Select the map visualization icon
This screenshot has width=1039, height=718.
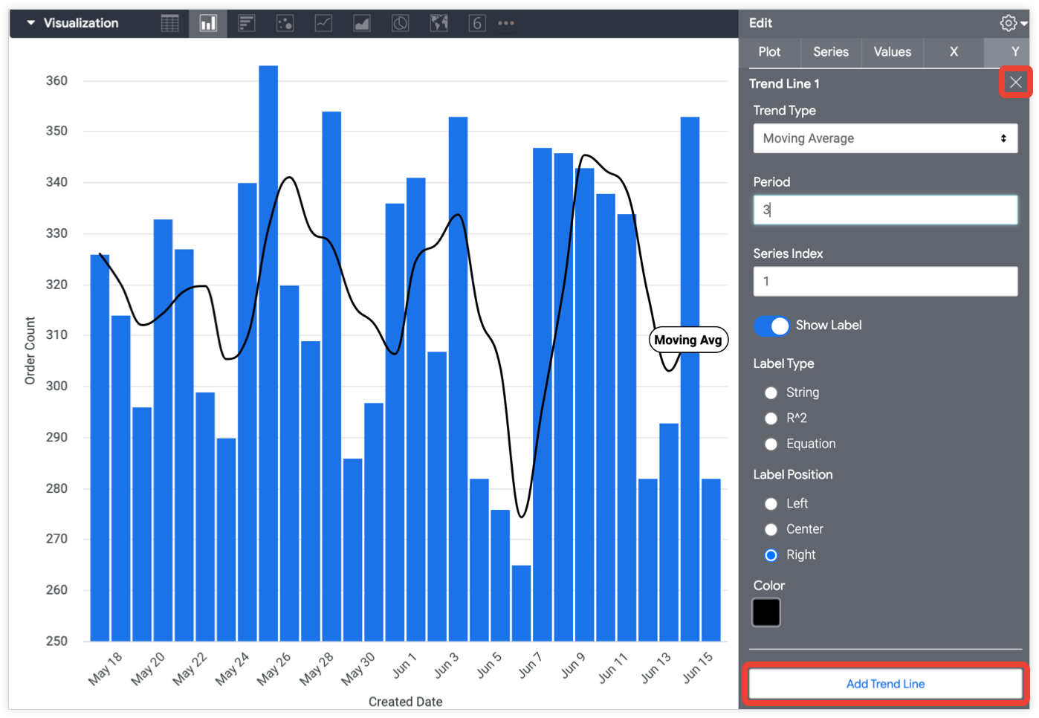[x=438, y=23]
